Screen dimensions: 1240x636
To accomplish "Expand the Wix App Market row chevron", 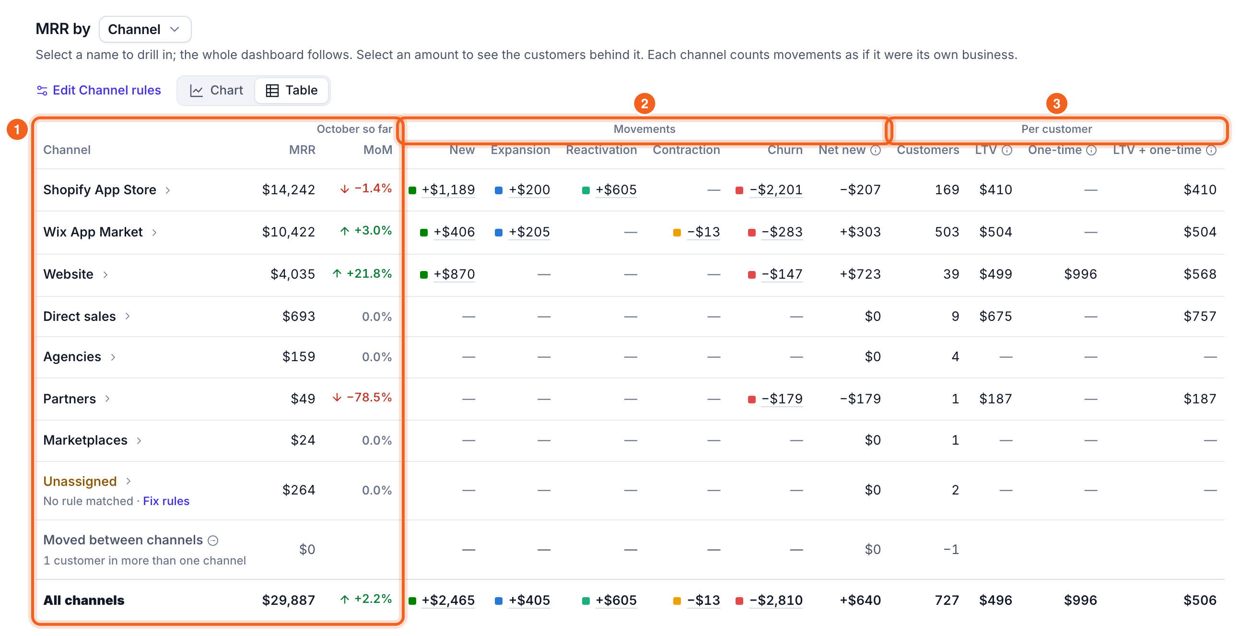I will pos(154,233).
